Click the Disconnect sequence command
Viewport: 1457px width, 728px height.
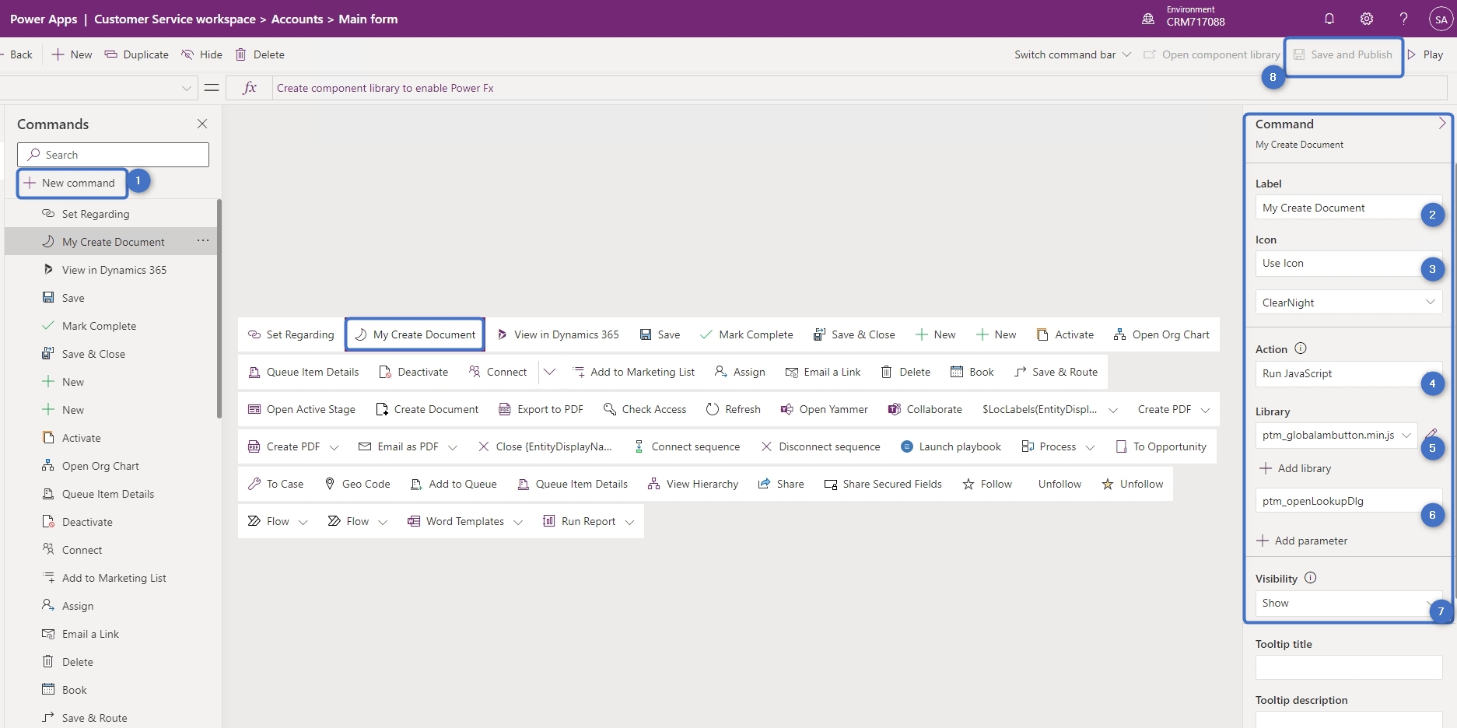click(820, 446)
